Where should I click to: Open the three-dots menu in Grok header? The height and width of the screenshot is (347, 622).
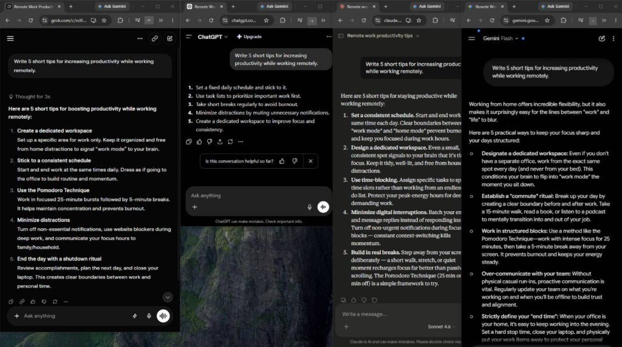click(x=140, y=38)
